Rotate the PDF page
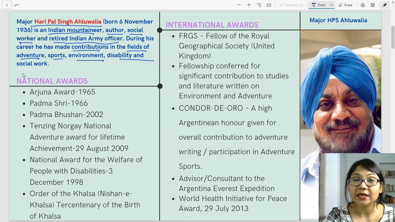395x222 pixels. pos(259,5)
